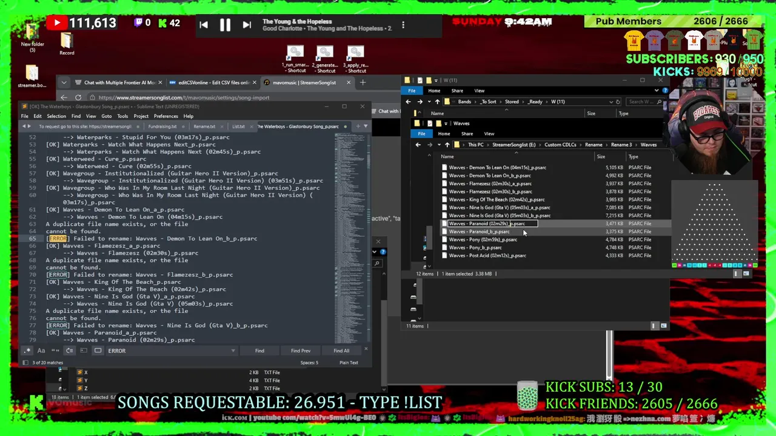Screen dimensions: 776x436
Task: Go back in Wavves Explorer window
Action: tap(418, 145)
